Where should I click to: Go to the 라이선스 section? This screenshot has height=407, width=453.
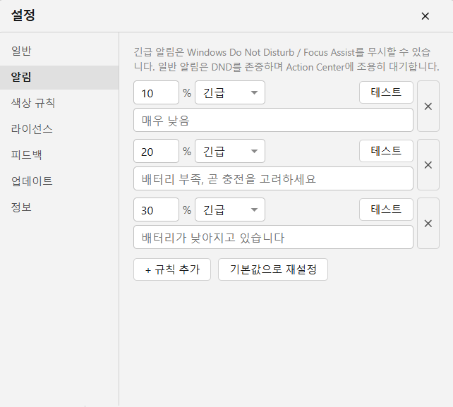pos(59,129)
